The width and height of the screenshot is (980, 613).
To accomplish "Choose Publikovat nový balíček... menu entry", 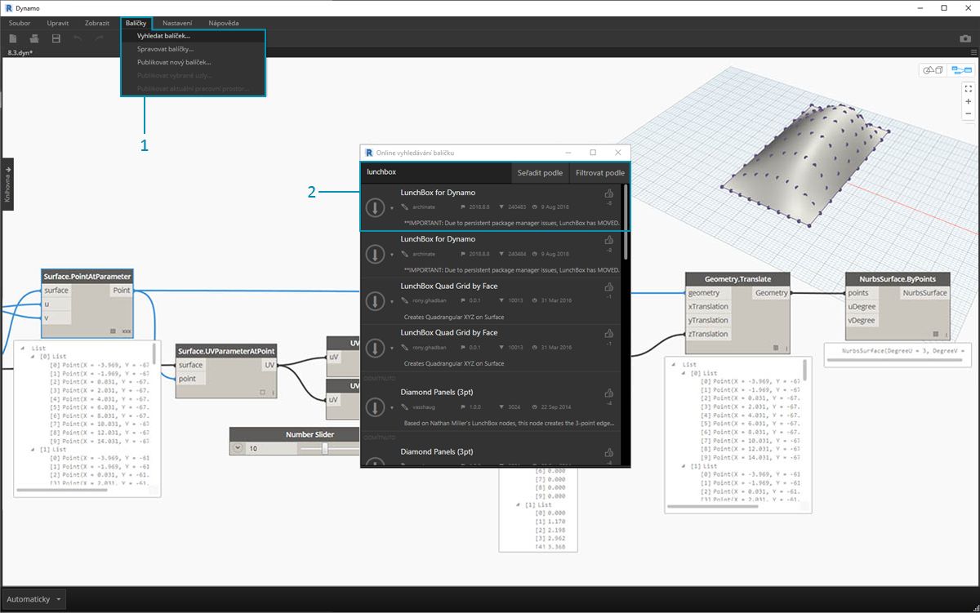I will pyautogui.click(x=194, y=62).
